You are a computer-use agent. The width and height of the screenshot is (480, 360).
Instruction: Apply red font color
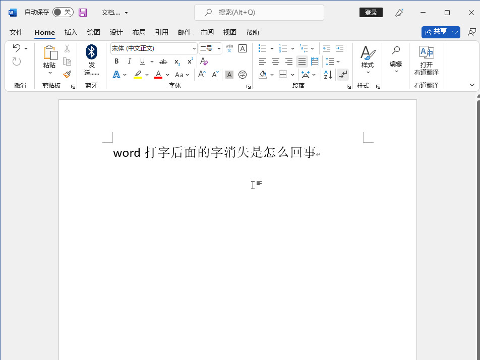coord(158,75)
